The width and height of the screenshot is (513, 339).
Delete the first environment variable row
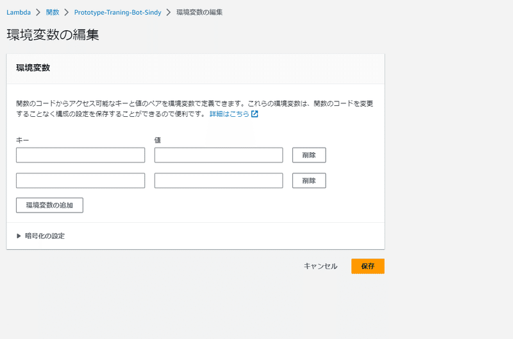tap(309, 155)
